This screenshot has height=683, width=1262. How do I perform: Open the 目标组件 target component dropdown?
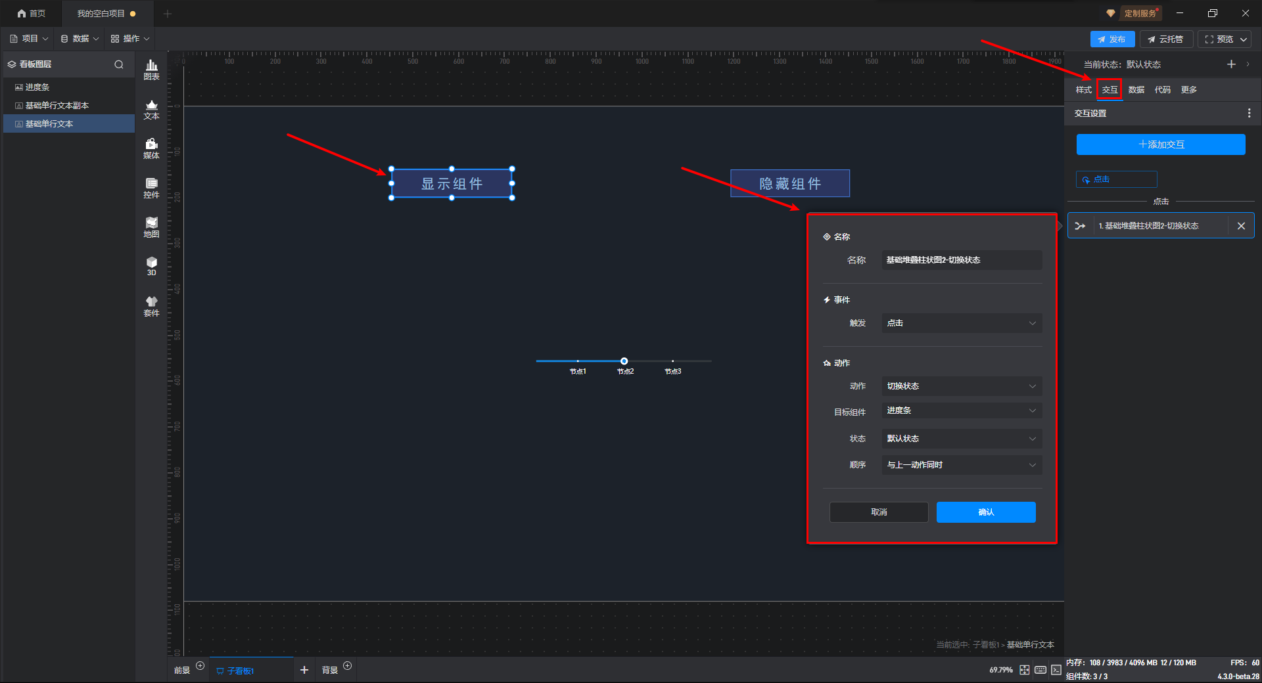pos(961,410)
